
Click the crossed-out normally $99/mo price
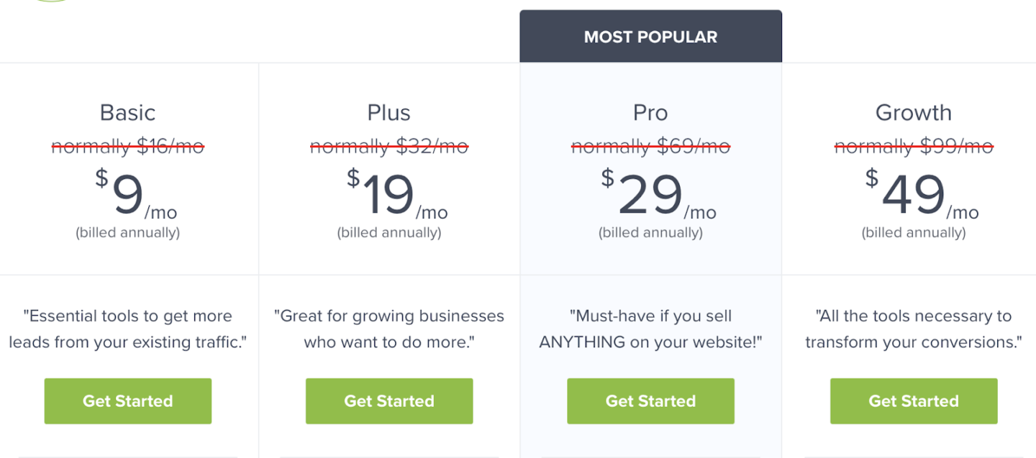tap(913, 146)
